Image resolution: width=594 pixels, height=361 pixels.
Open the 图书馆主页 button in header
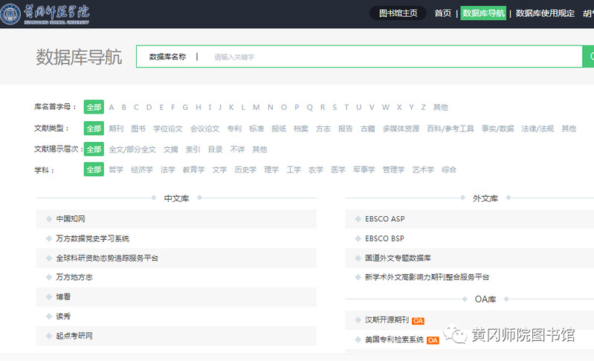398,13
